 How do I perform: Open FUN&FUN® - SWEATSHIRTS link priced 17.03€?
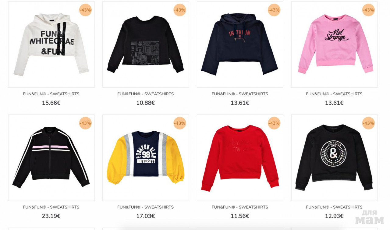(x=146, y=207)
